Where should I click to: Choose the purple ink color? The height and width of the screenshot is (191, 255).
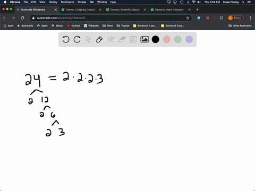coord(189,39)
